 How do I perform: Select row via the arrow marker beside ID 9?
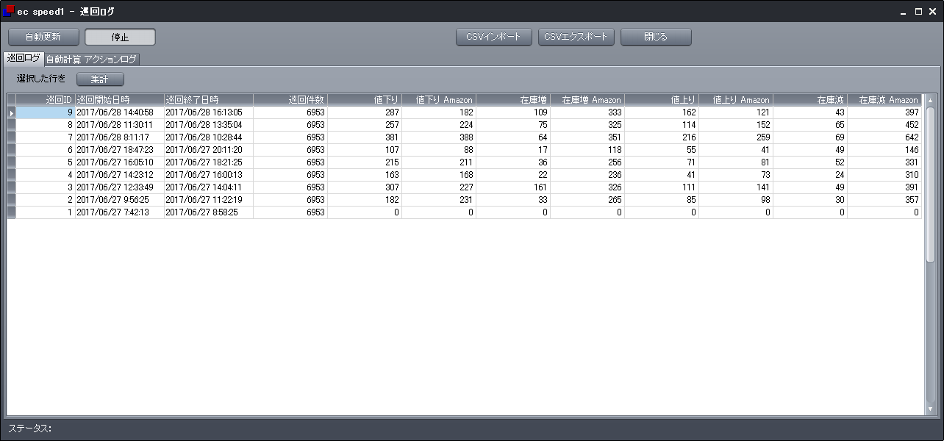pyautogui.click(x=12, y=112)
